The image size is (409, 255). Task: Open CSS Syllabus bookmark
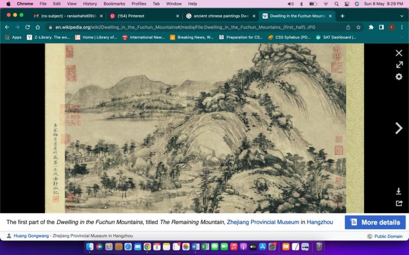[289, 37]
